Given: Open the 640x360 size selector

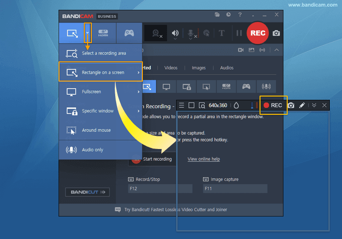Looking at the screenshot, I should 218,105.
